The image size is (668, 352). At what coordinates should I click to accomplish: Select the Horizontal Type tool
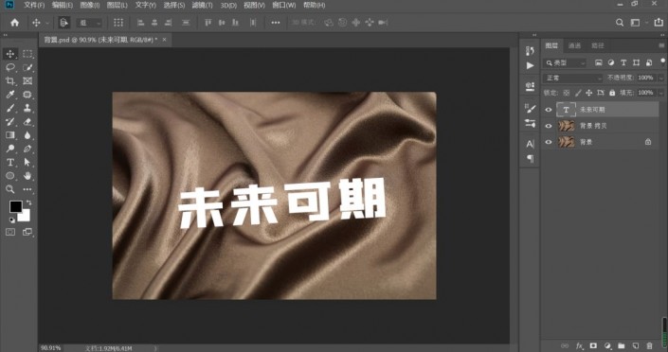point(10,162)
